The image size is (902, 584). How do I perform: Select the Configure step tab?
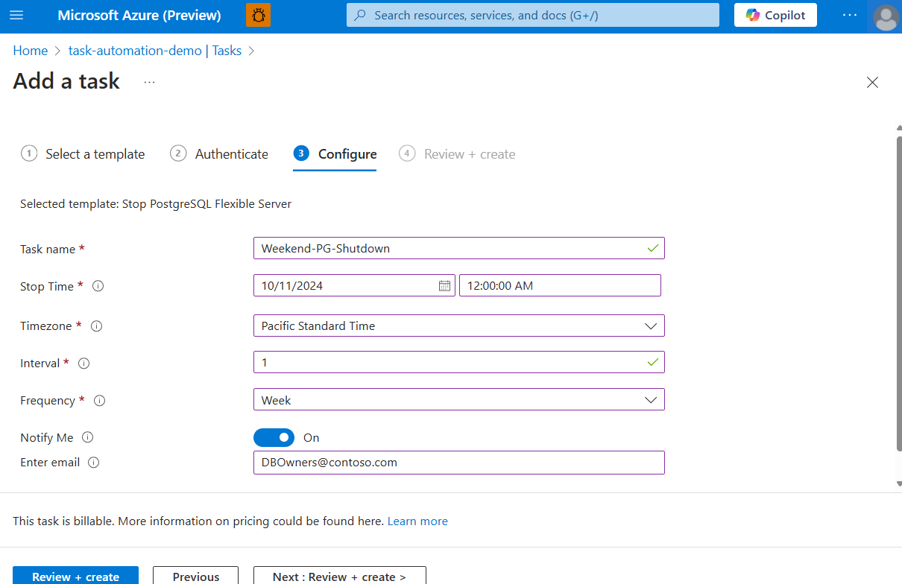point(335,154)
